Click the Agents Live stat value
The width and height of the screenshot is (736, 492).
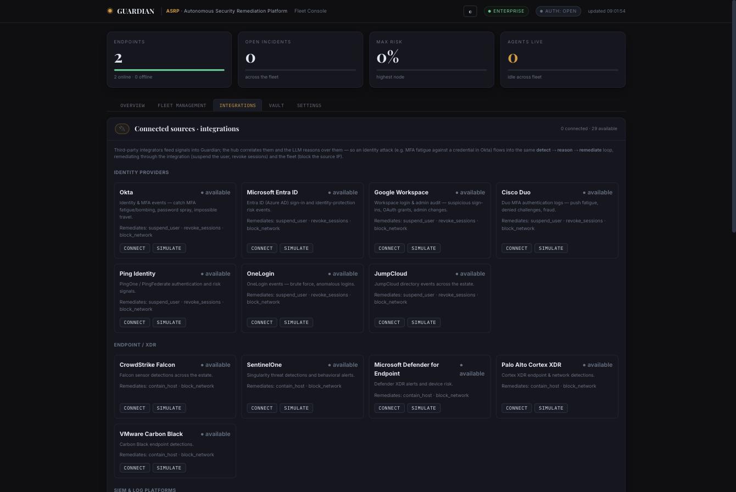[x=513, y=58]
